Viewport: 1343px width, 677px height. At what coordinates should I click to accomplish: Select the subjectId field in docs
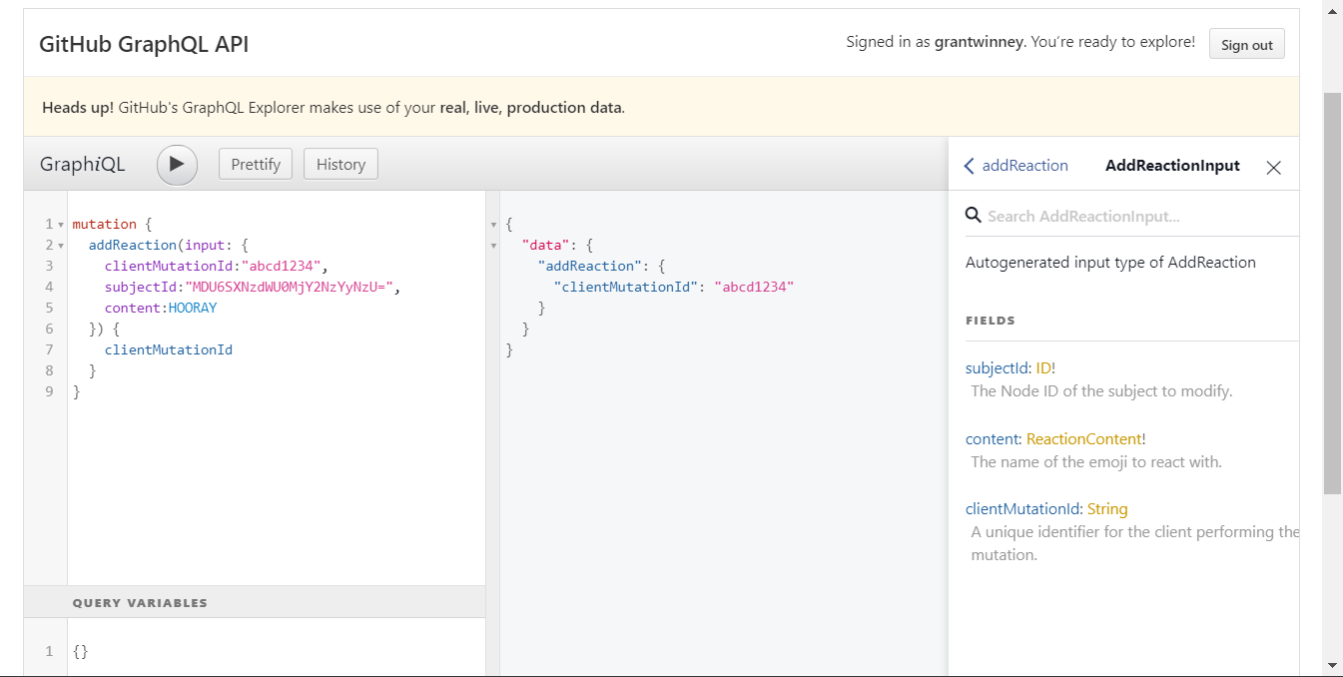pyautogui.click(x=997, y=368)
